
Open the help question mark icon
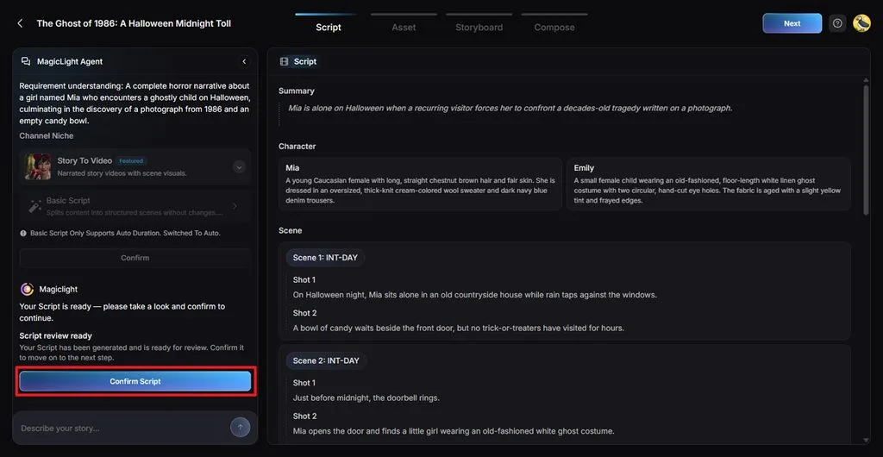pyautogui.click(x=837, y=23)
